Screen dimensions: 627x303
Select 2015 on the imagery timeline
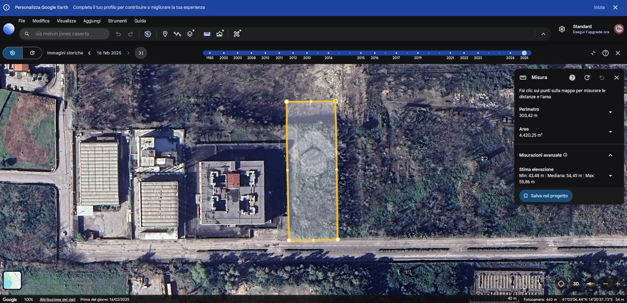click(x=361, y=53)
